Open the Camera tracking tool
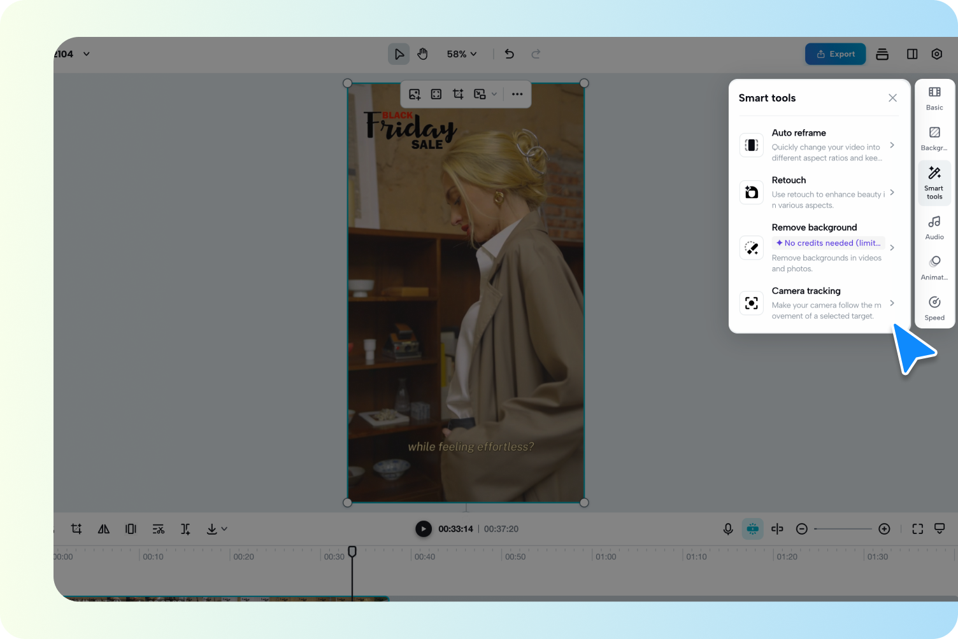Image resolution: width=958 pixels, height=639 pixels. (x=819, y=303)
